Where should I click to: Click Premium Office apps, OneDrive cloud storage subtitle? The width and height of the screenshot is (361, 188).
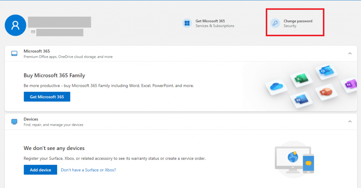(x=68, y=57)
